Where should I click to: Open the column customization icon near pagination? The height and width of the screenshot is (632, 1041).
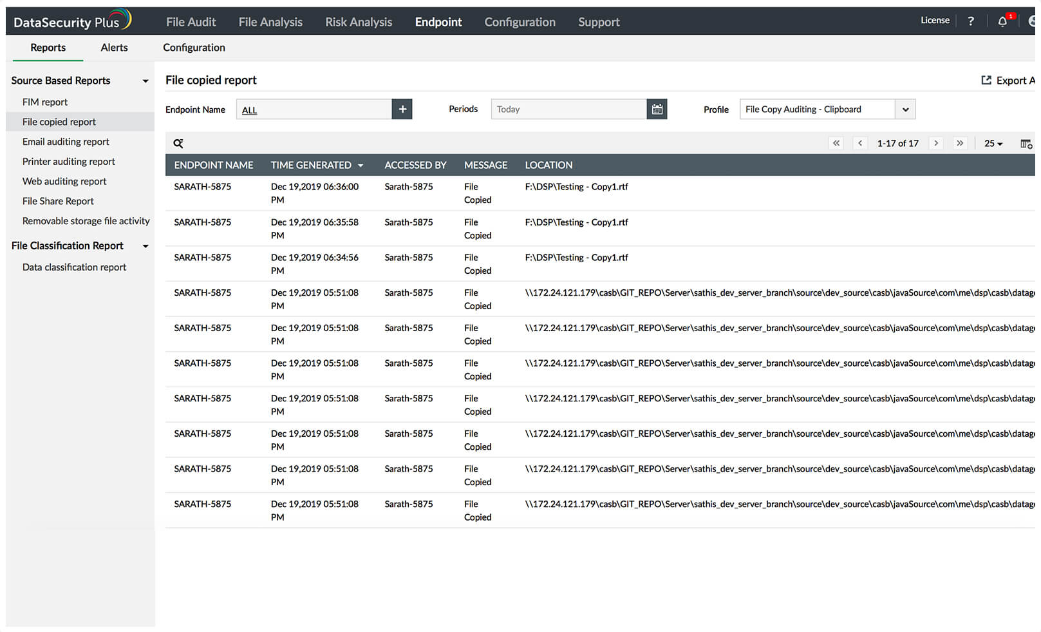coord(1025,143)
